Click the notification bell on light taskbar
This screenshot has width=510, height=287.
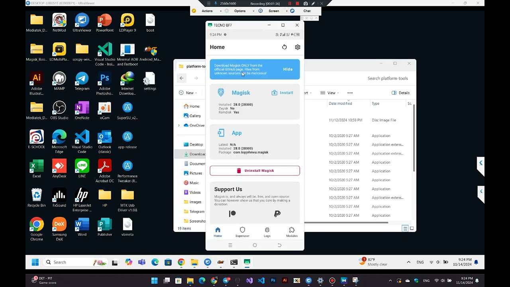point(476,262)
